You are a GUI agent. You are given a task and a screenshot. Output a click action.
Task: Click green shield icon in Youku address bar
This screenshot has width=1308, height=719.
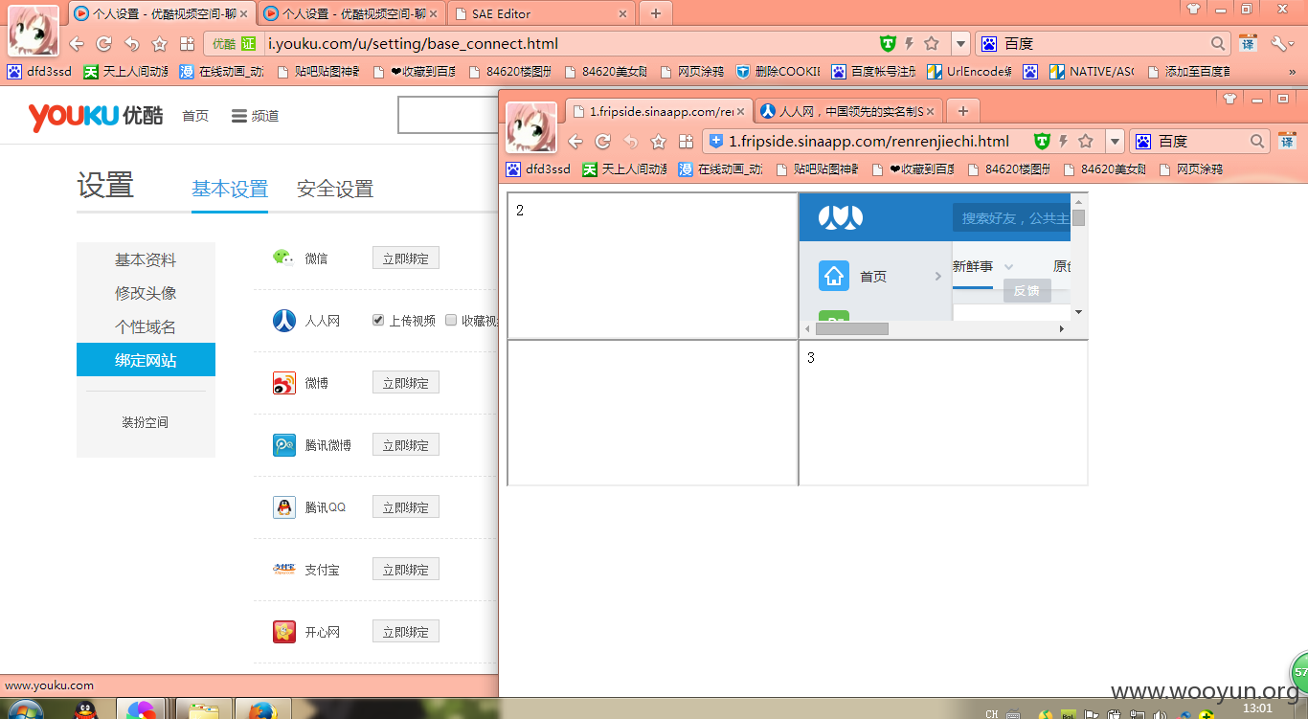tap(888, 43)
